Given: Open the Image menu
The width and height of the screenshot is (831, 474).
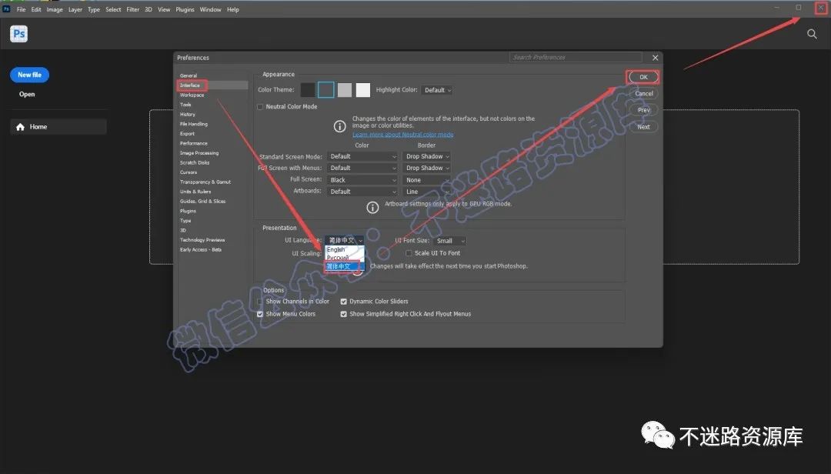Looking at the screenshot, I should point(55,9).
